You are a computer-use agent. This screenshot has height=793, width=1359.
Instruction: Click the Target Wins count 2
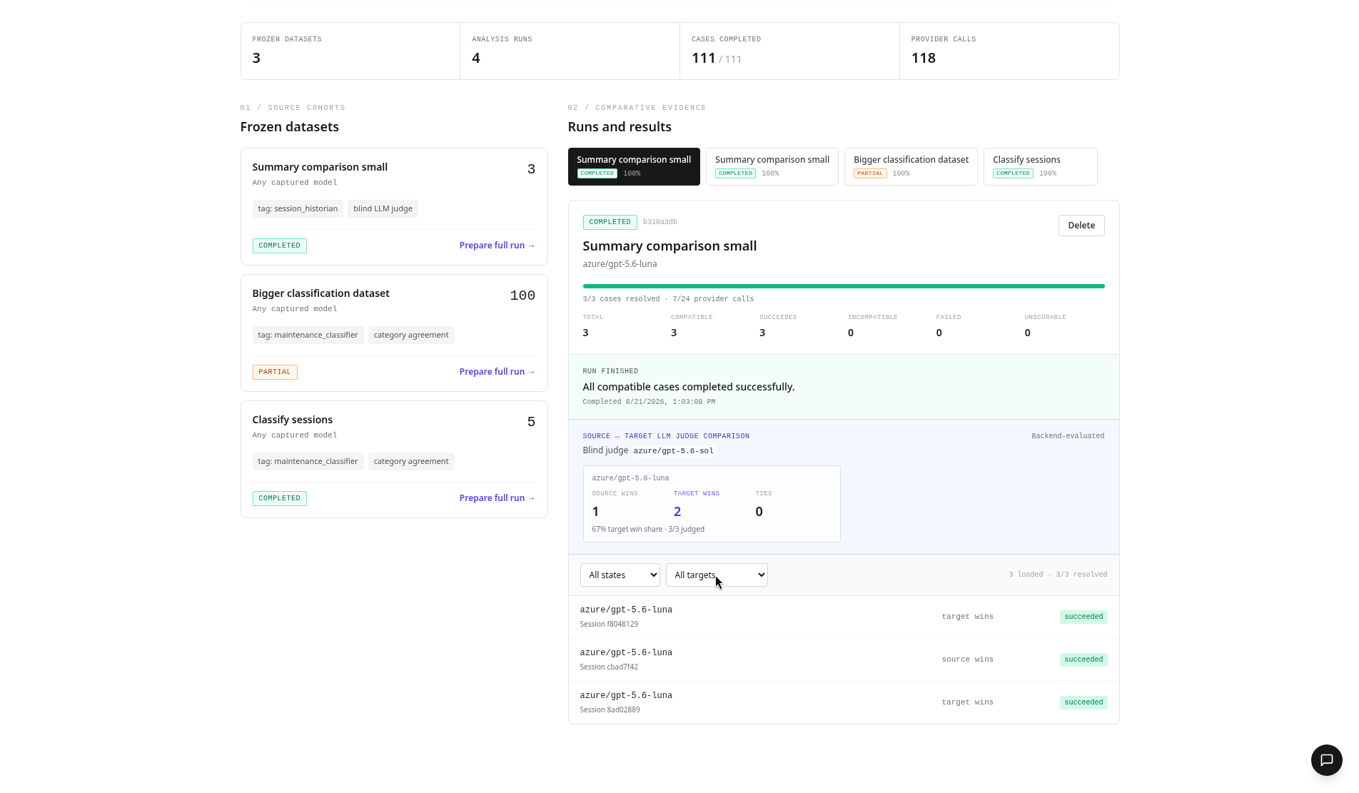coord(677,512)
